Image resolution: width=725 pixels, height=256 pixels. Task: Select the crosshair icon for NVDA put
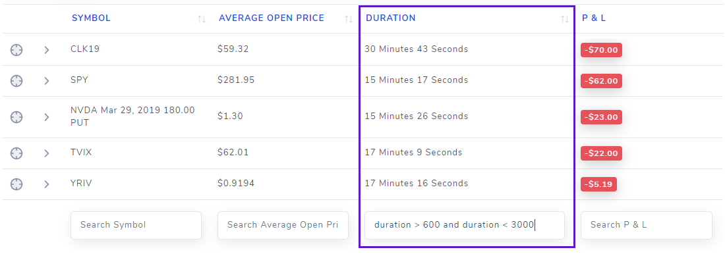tap(16, 116)
